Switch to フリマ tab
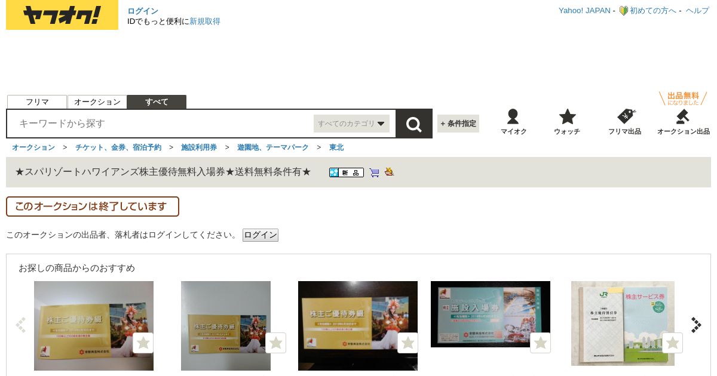The height and width of the screenshot is (376, 717). click(x=37, y=102)
